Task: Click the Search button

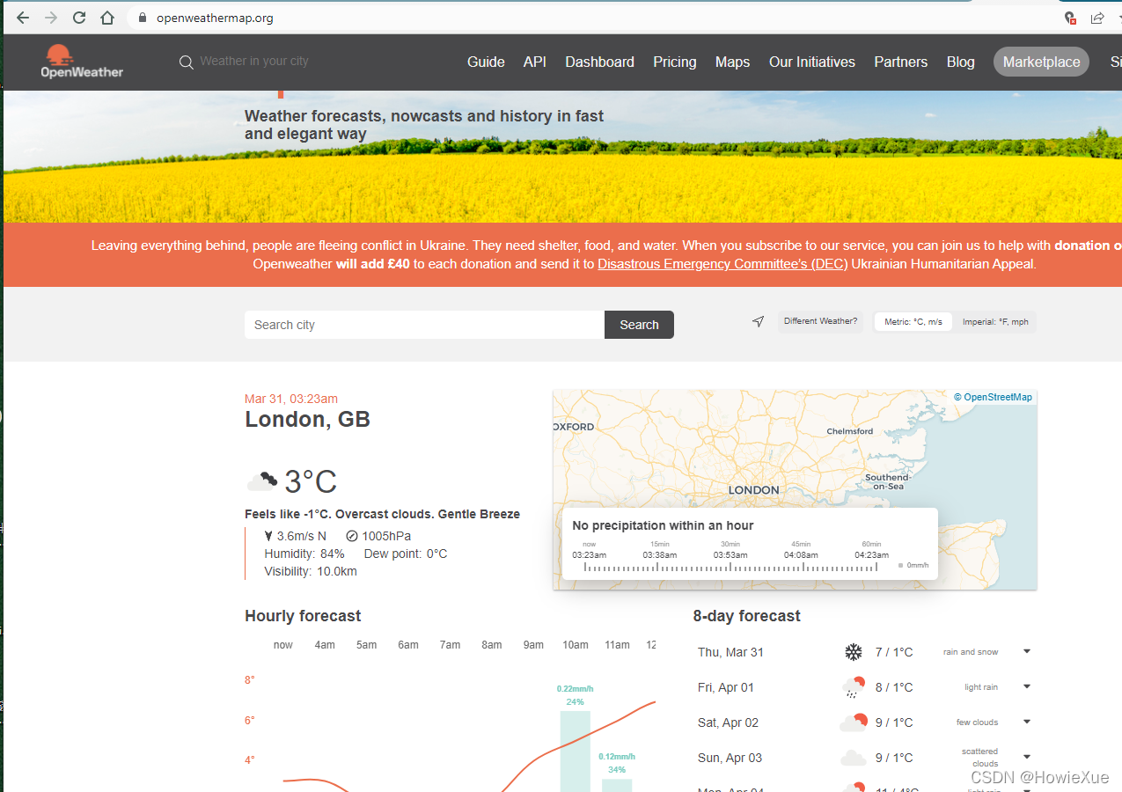Action: click(x=639, y=325)
